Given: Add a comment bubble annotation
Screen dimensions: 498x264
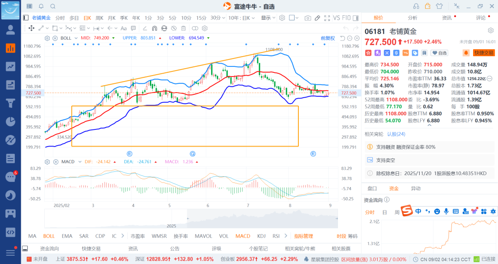Looking at the screenshot, I should 133,28.
